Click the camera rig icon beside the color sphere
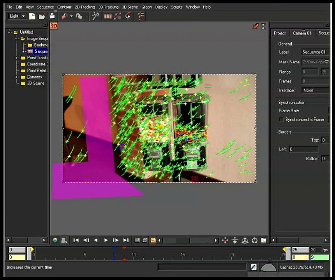 64,240
